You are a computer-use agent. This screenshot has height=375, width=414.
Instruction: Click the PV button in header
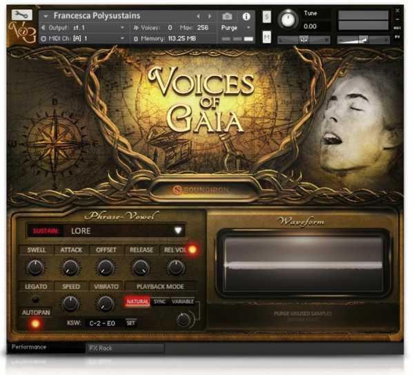click(397, 37)
